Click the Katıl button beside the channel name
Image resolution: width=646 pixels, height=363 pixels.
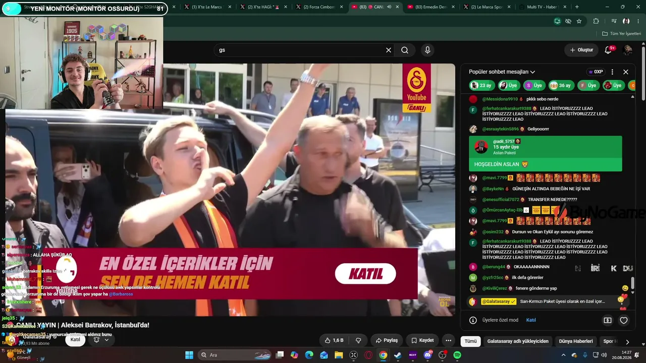pyautogui.click(x=75, y=340)
